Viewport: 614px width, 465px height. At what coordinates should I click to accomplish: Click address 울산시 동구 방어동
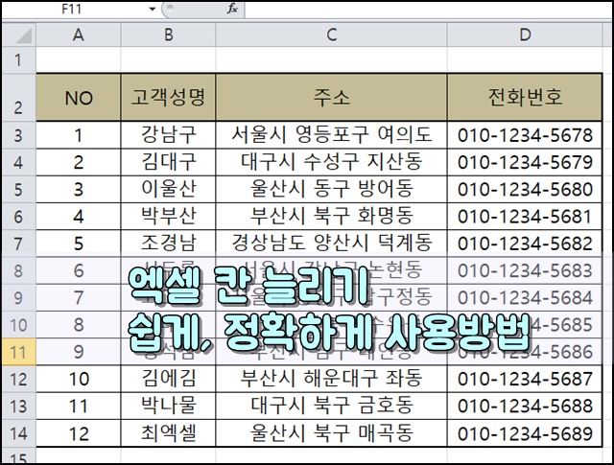click(331, 189)
